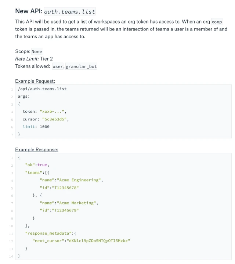
Task: Click the Example Response heading
Action: (37, 149)
